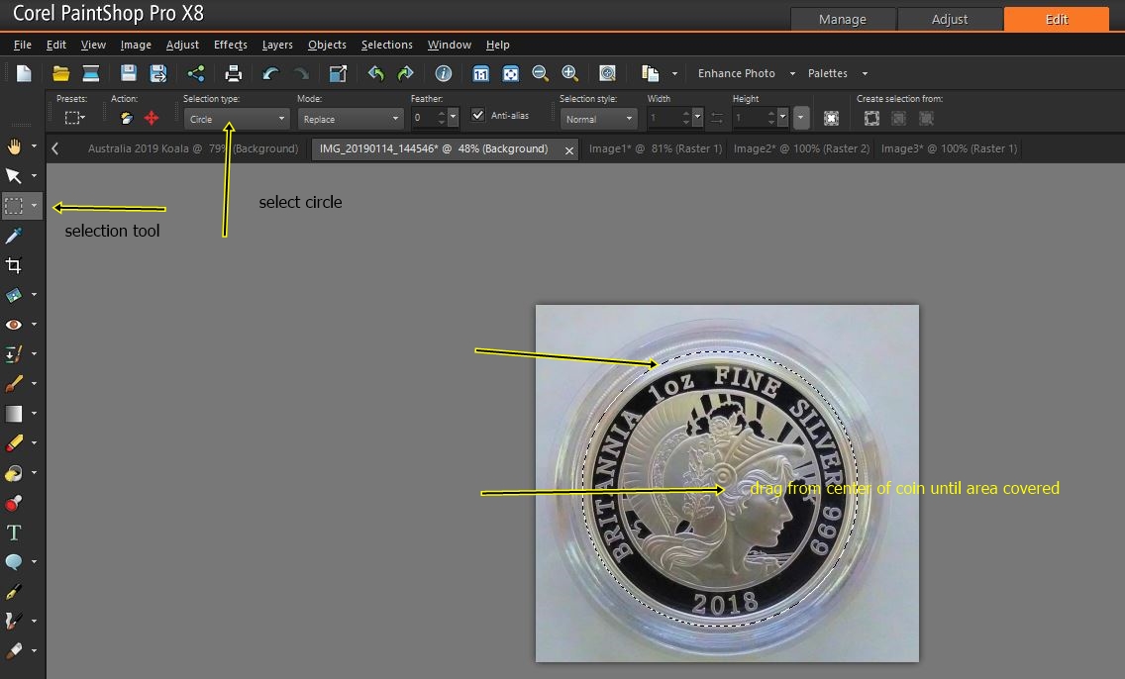Click the Feather value input field

(423, 117)
